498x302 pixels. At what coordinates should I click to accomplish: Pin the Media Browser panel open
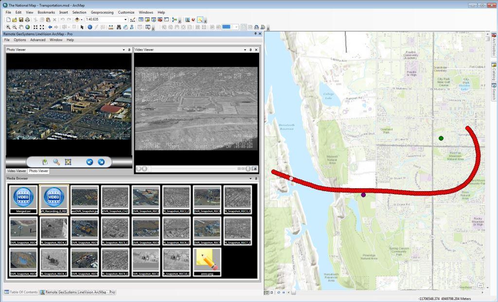[256, 178]
